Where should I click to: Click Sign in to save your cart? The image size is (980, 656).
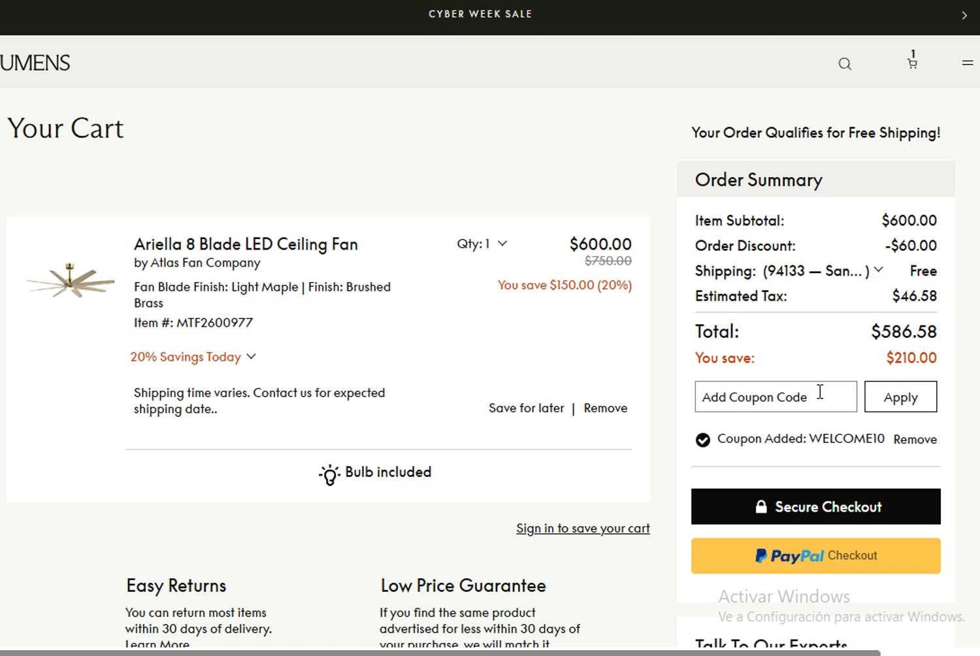tap(583, 529)
